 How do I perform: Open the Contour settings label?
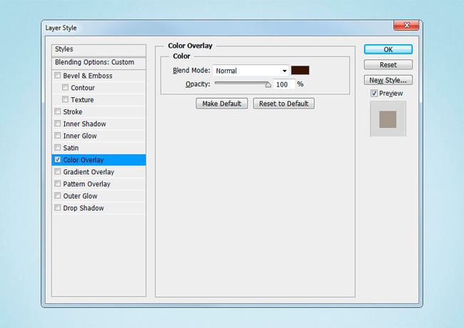point(83,88)
